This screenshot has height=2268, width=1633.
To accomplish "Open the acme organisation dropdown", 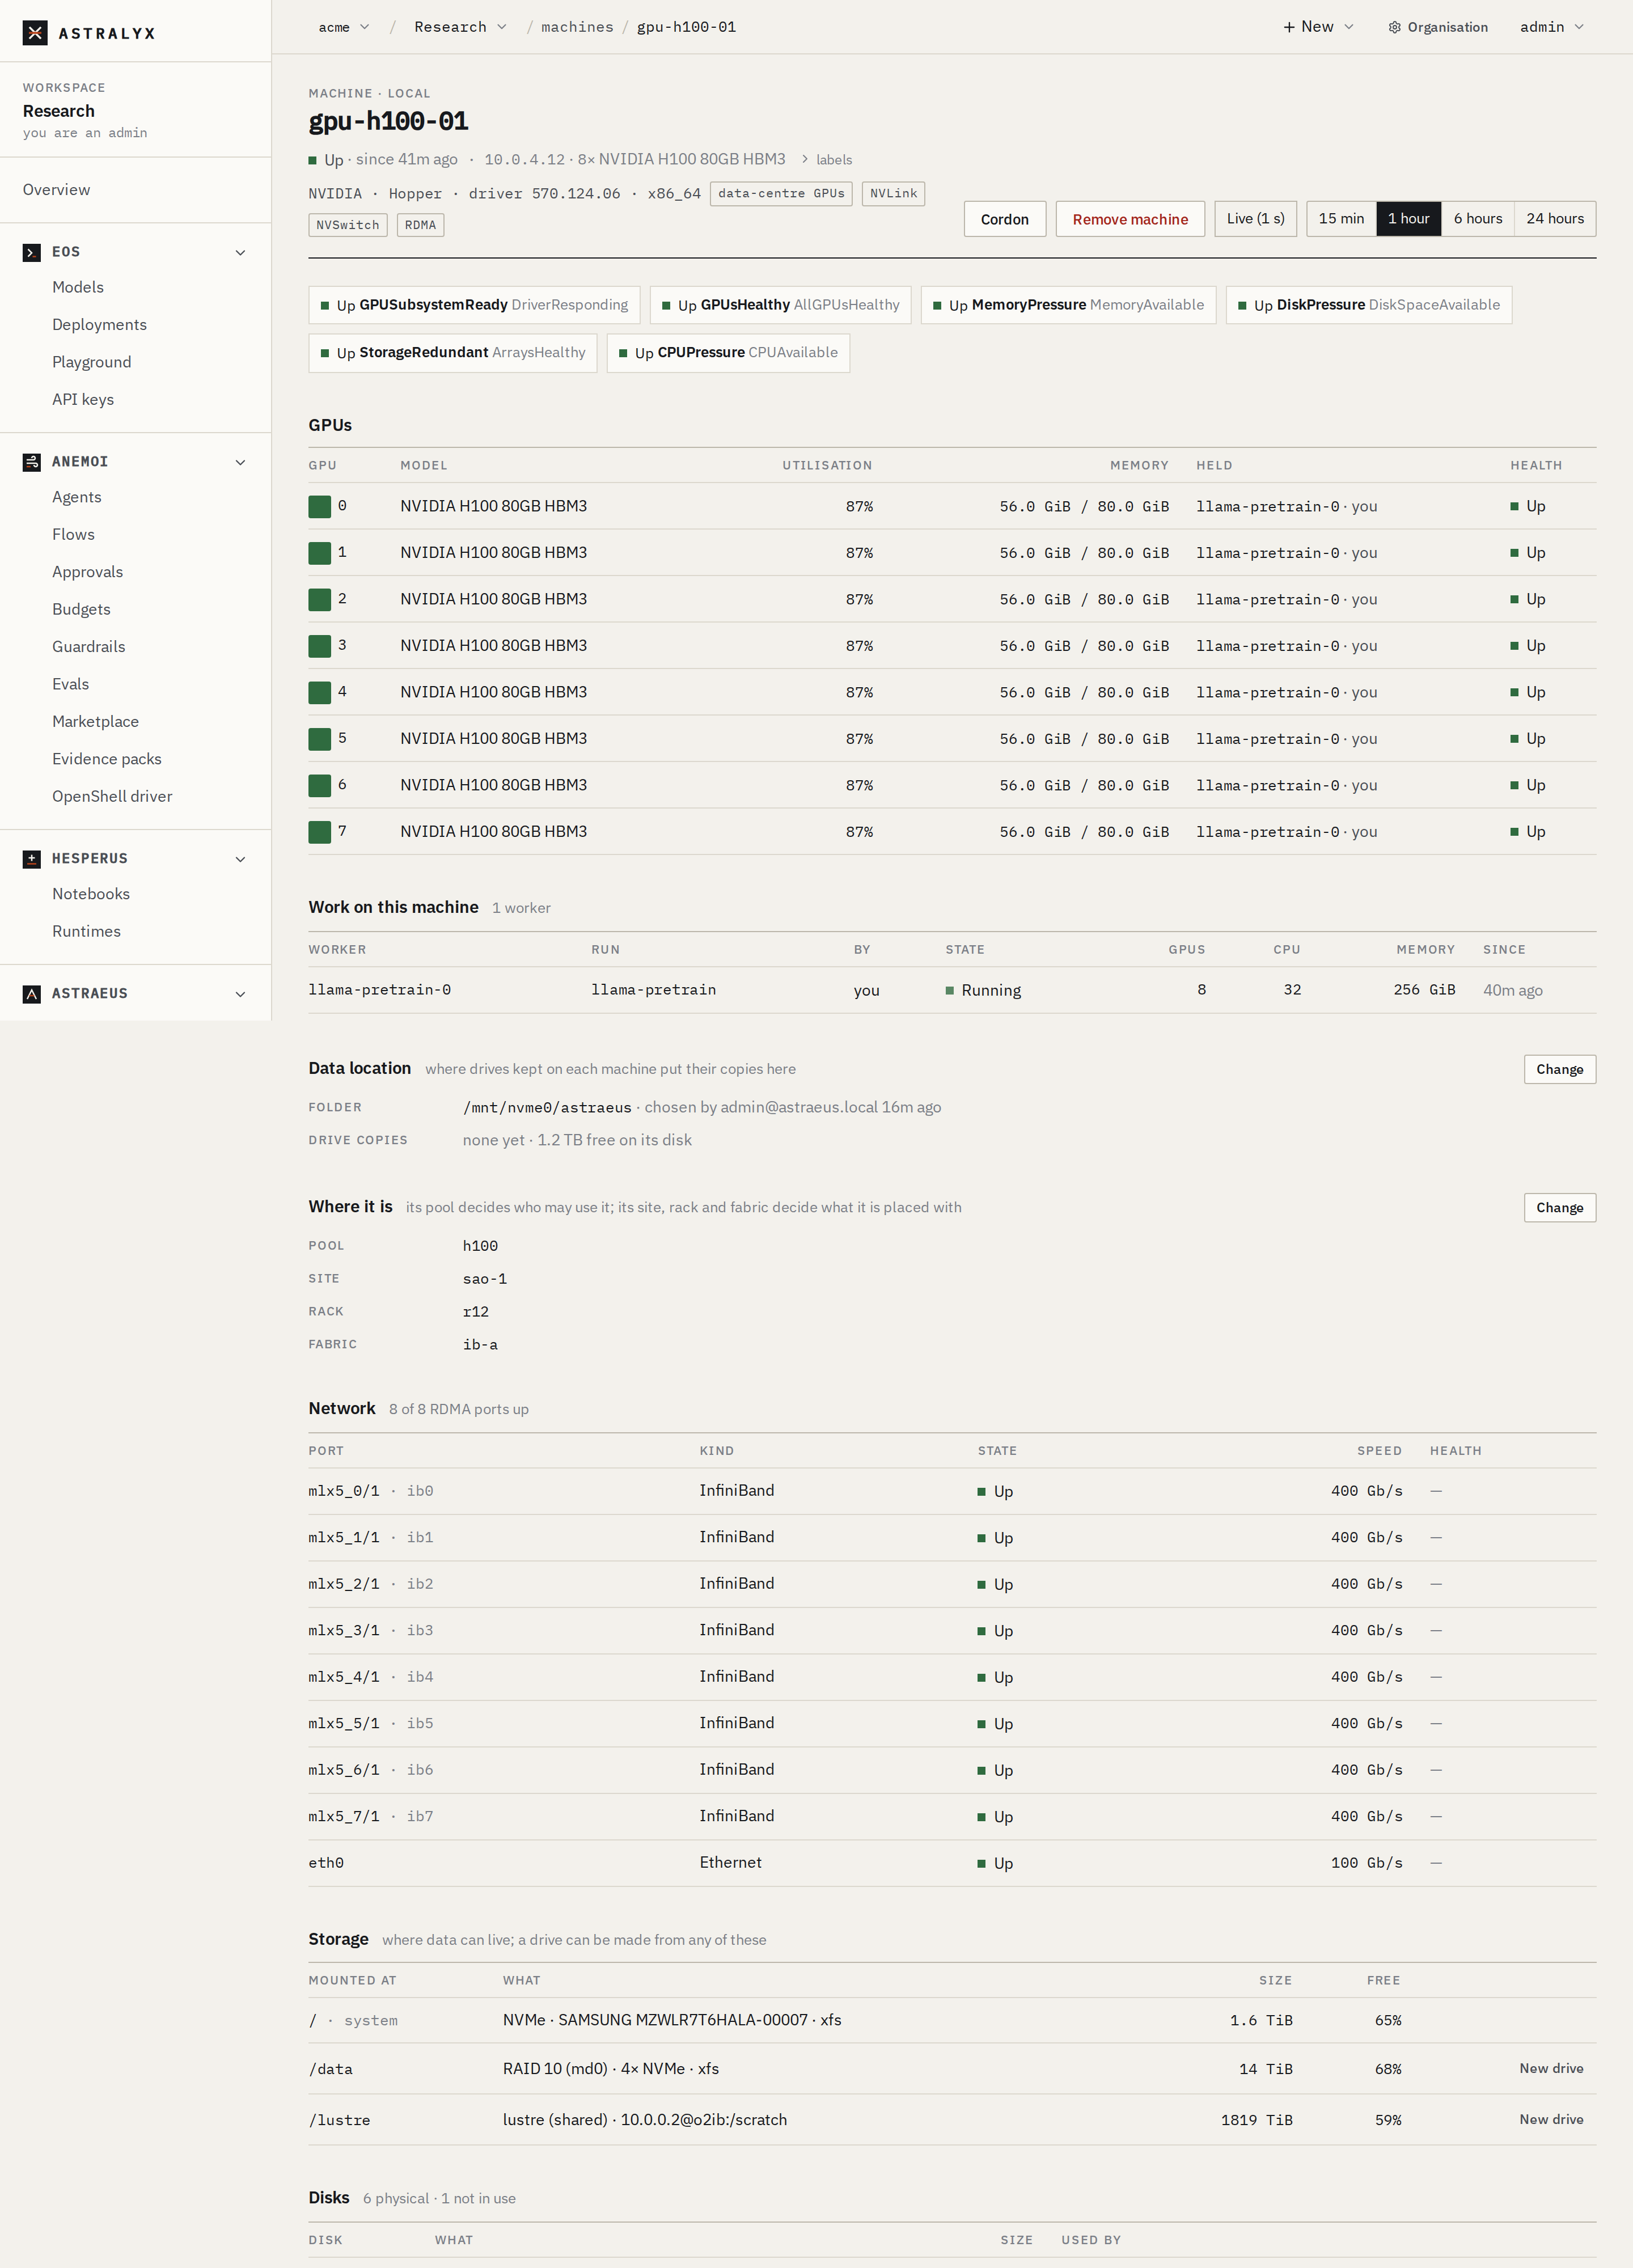I will point(344,27).
